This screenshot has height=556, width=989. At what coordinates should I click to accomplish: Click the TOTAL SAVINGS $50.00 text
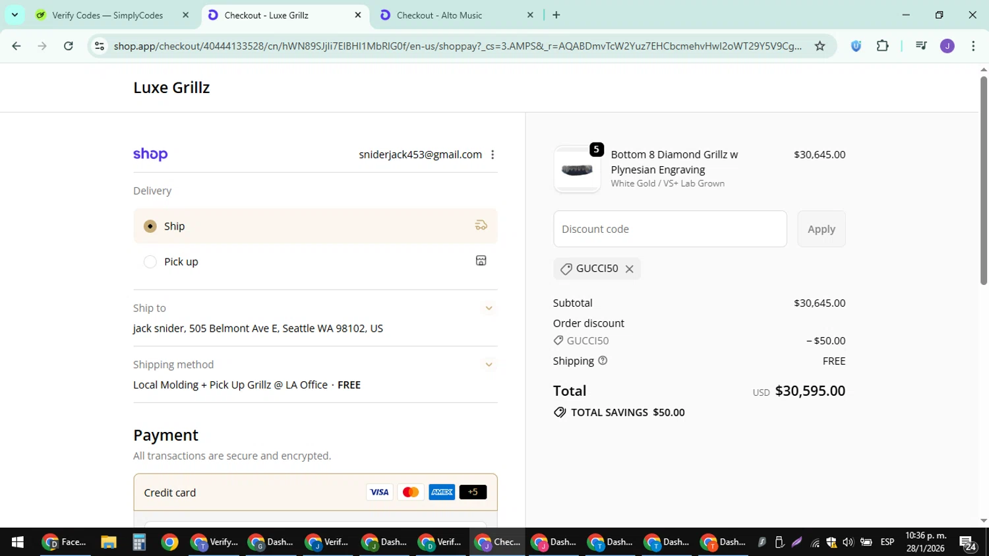tap(628, 412)
